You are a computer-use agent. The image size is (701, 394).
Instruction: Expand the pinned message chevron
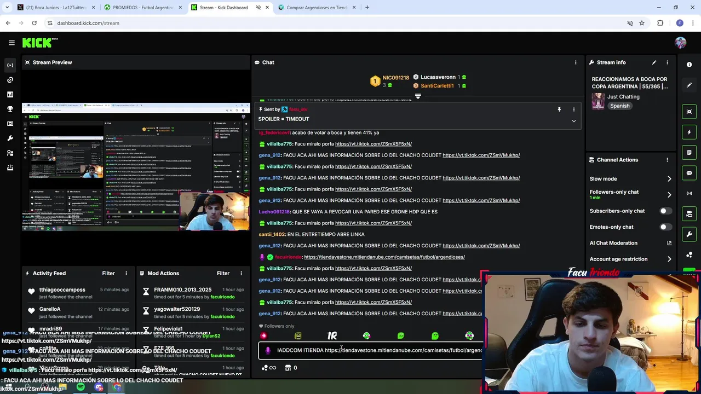click(573, 121)
